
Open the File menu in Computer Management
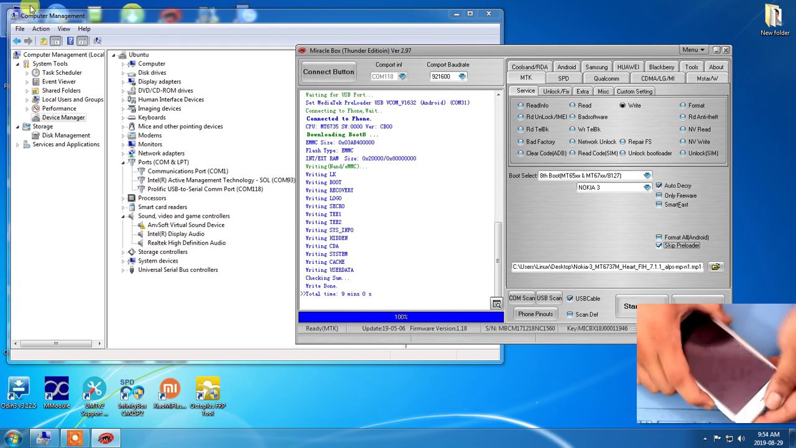(20, 29)
